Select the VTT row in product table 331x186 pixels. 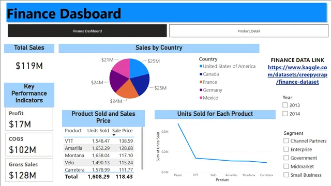click(x=99, y=141)
